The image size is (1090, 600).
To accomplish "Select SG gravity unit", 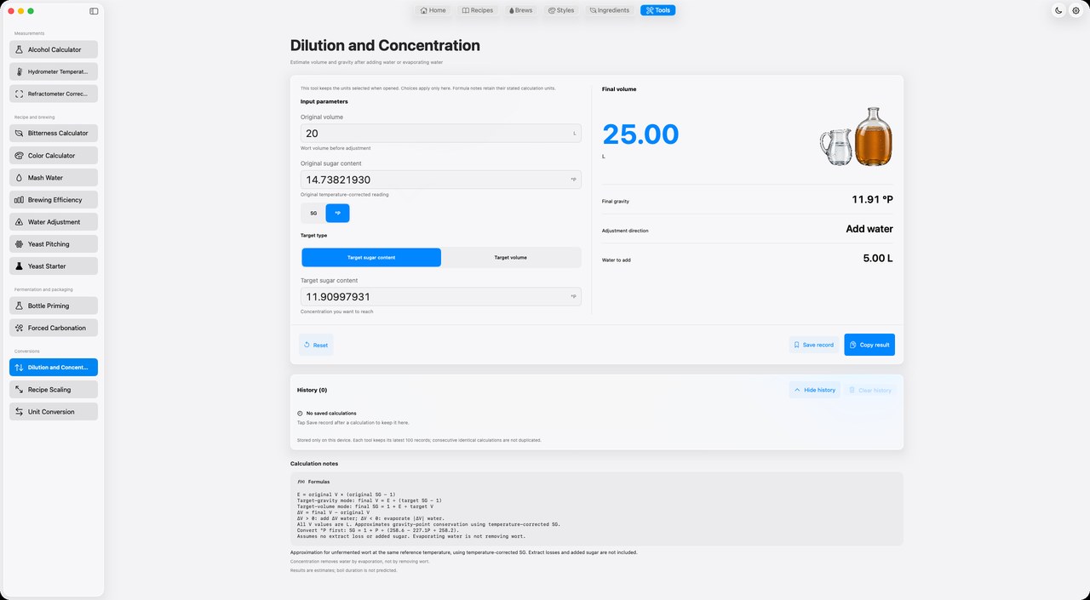I will pos(313,213).
